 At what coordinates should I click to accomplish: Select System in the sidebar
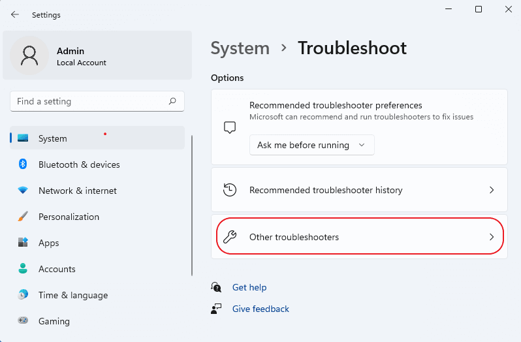pyautogui.click(x=97, y=138)
